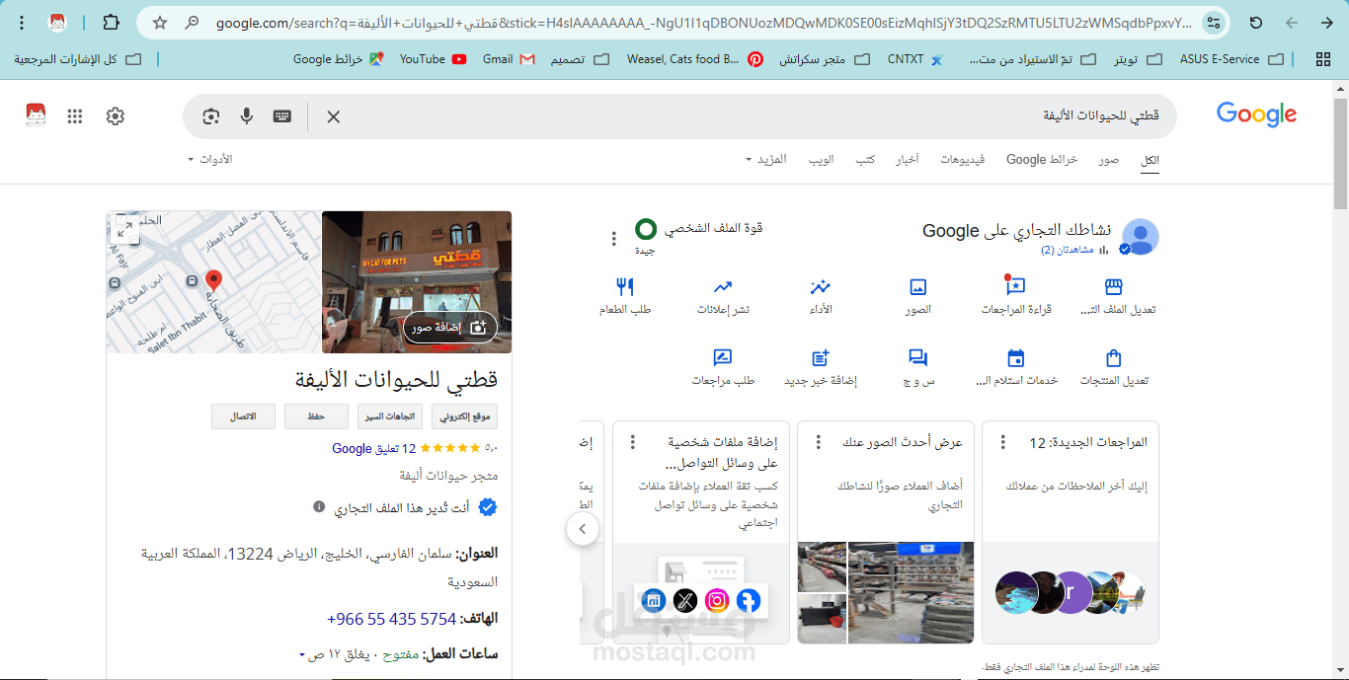
Task: Expand the المزيد search options dropdown
Action: click(769, 159)
